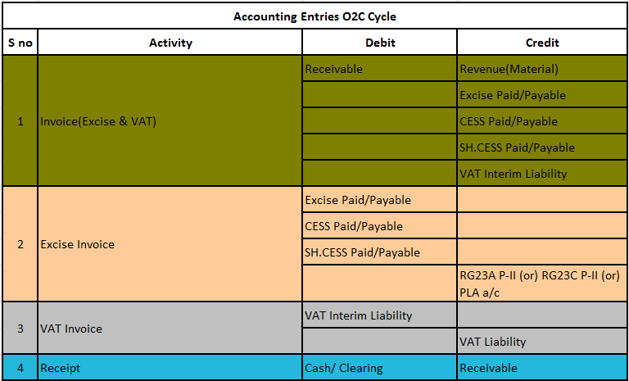The height and width of the screenshot is (381, 629).
Task: Click the "Cash/ Clearing" debit cell
Action: coord(379,367)
